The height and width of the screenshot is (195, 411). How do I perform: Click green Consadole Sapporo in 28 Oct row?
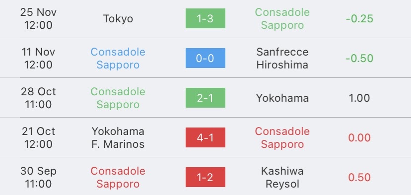(x=118, y=98)
